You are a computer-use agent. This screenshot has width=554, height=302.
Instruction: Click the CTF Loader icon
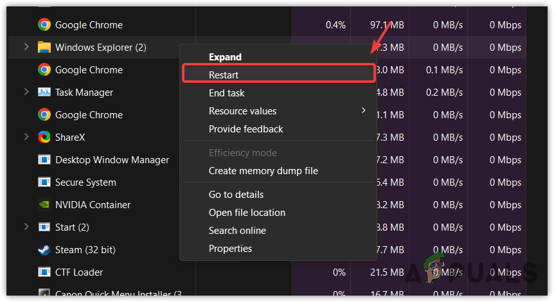[44, 272]
